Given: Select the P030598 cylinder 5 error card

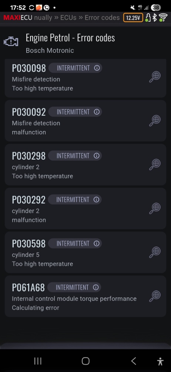Looking at the screenshot, I should [x=85, y=253].
